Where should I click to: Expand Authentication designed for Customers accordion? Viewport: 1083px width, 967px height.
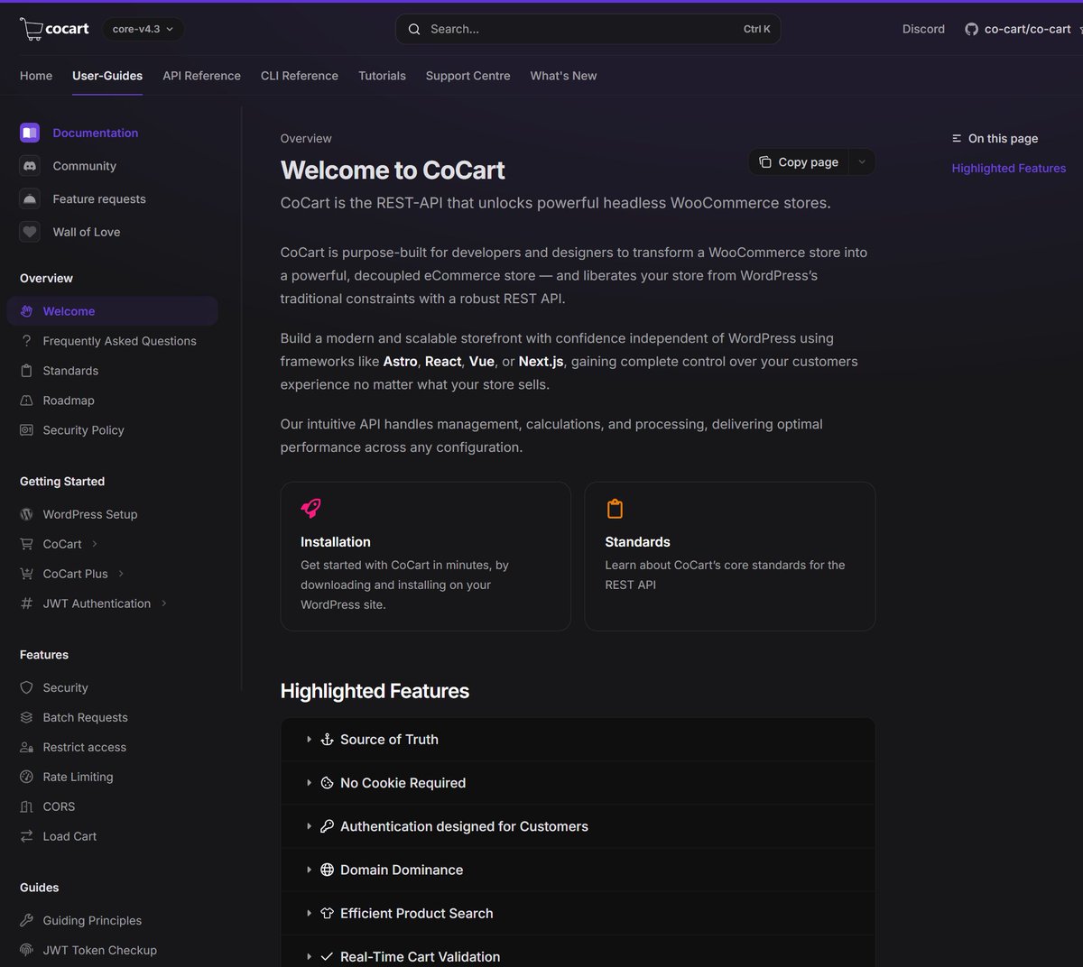point(578,826)
